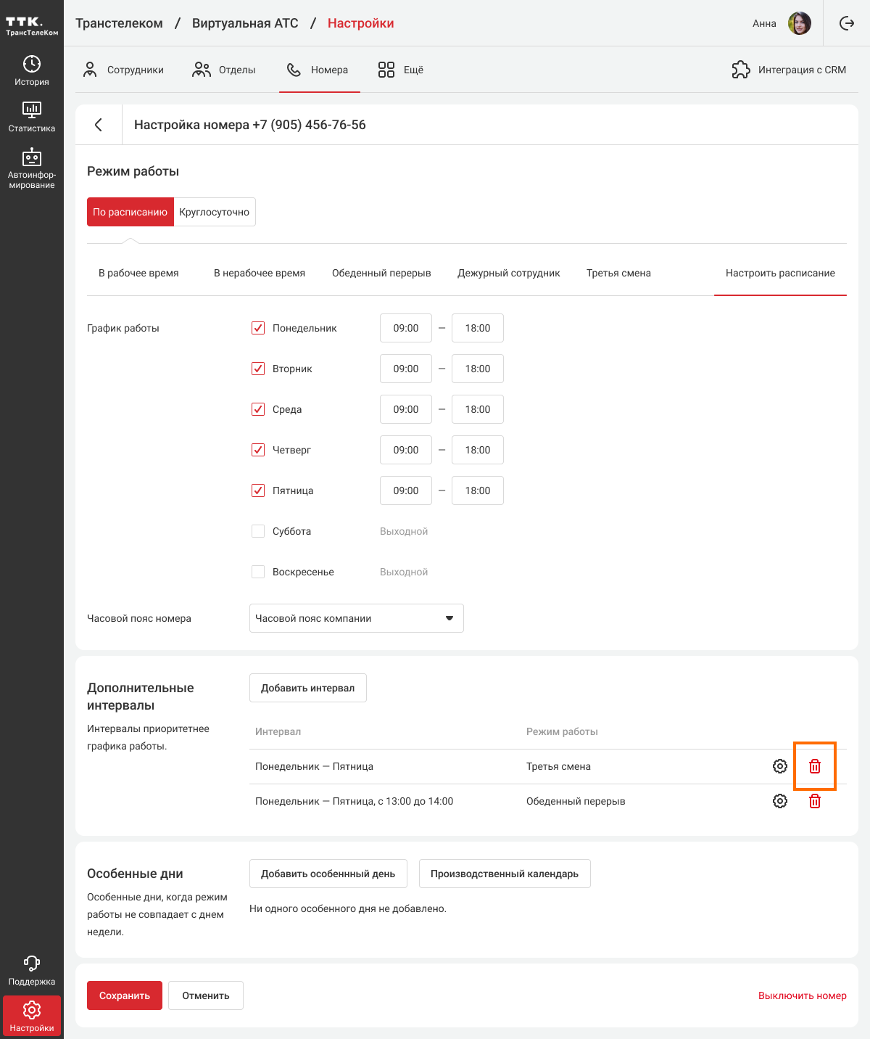Open the Сотрудники tab
Viewport: 870px width, 1039px height.
pyautogui.click(x=123, y=70)
